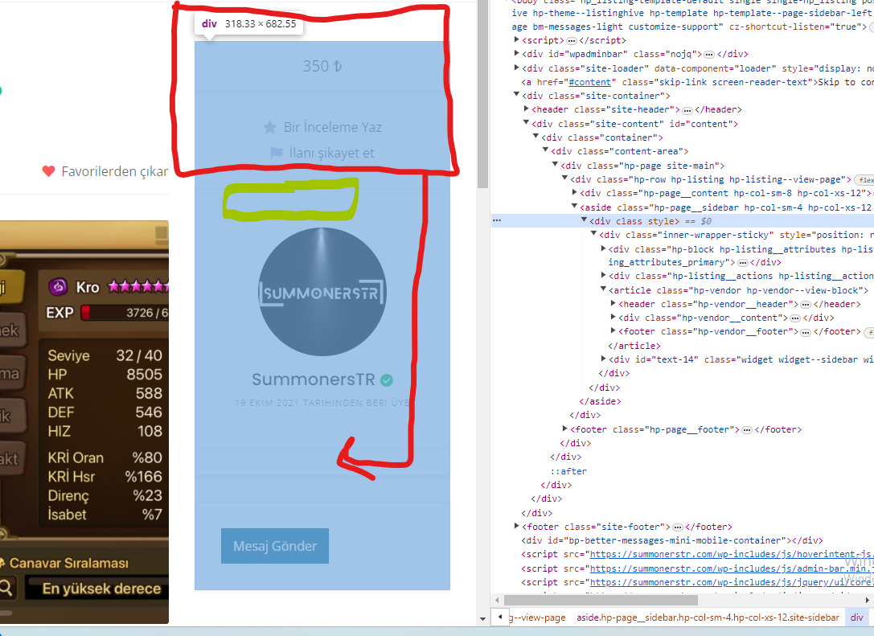Expand the site-header header node
874x636 pixels.
click(526, 109)
